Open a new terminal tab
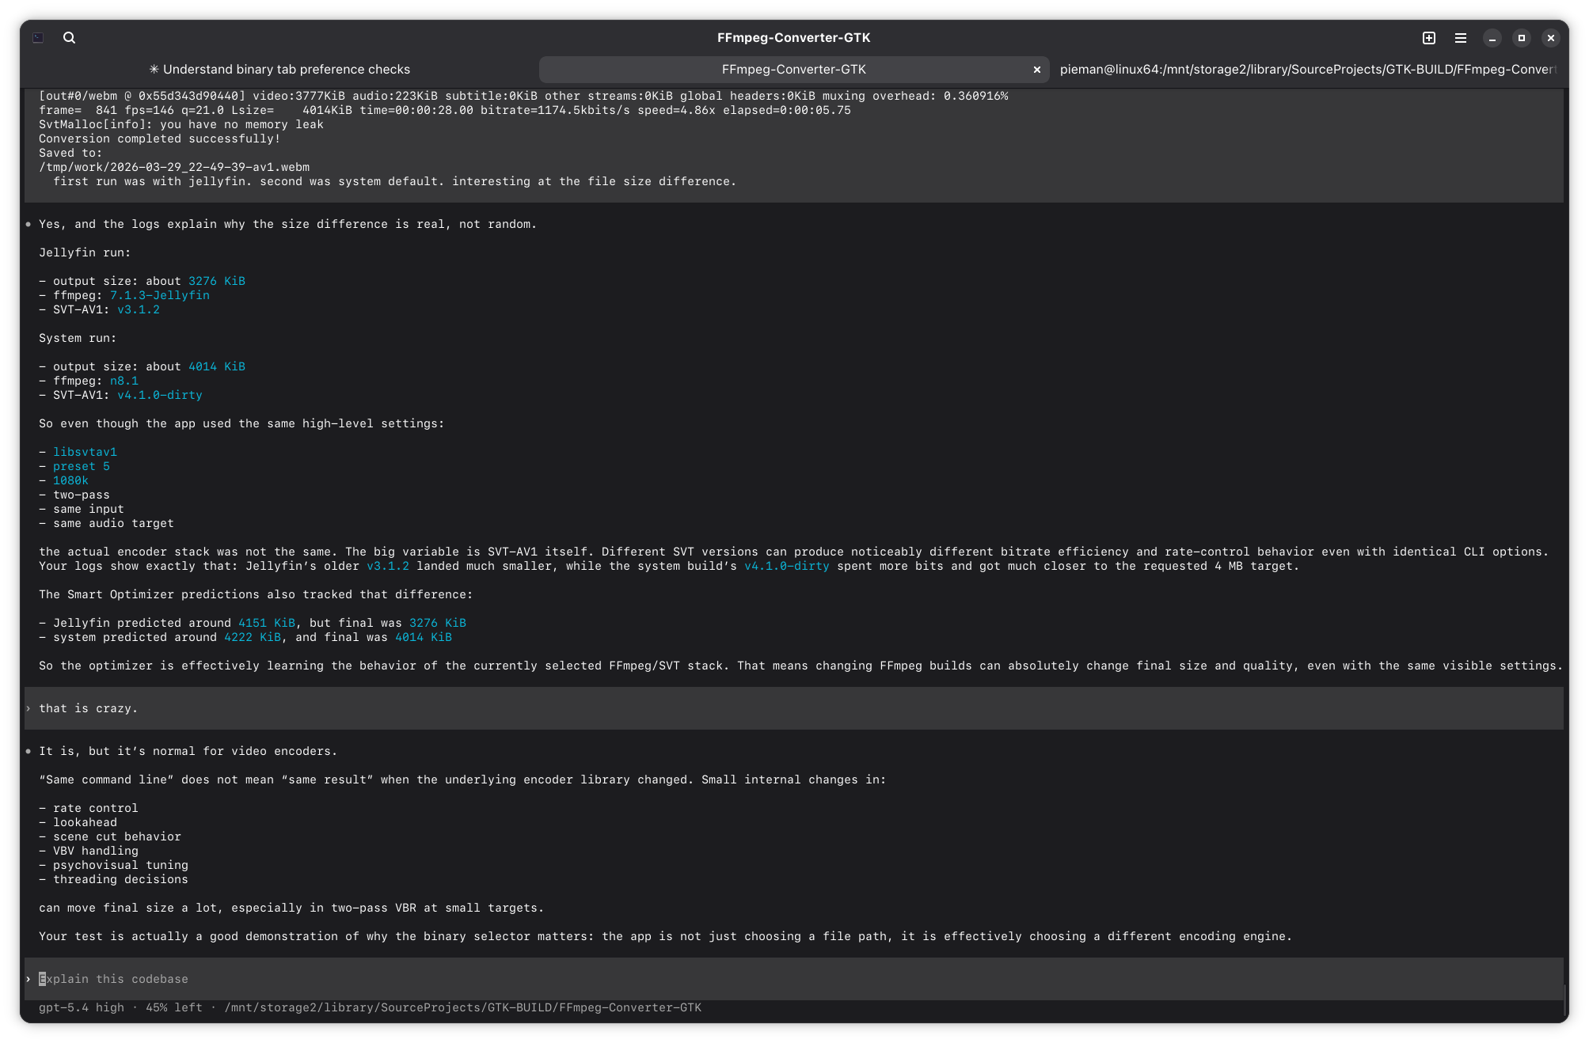Screen dimensions: 1589x1043 1428,37
